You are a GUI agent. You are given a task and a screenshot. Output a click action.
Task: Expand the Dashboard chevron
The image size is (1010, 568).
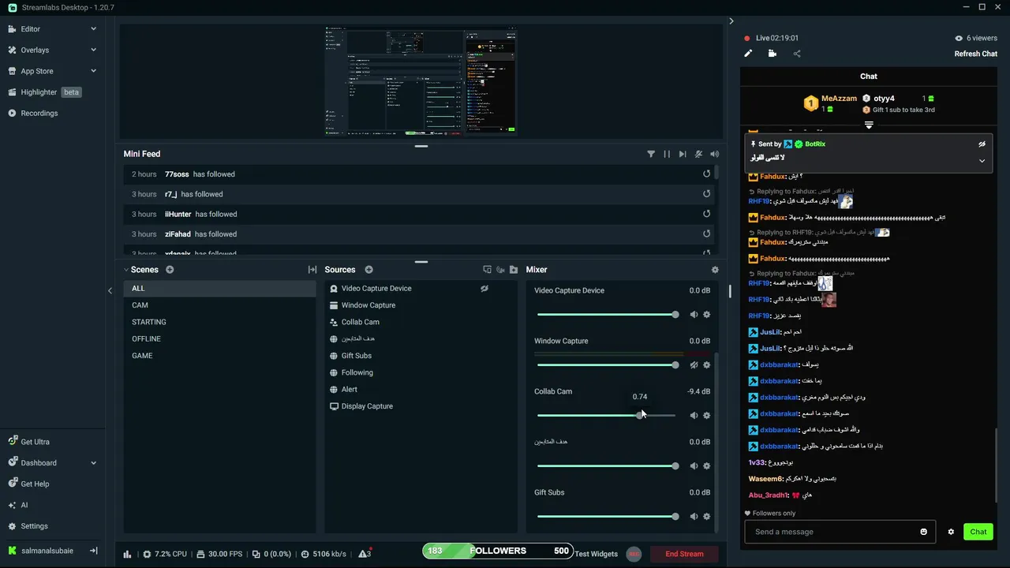[x=93, y=463]
